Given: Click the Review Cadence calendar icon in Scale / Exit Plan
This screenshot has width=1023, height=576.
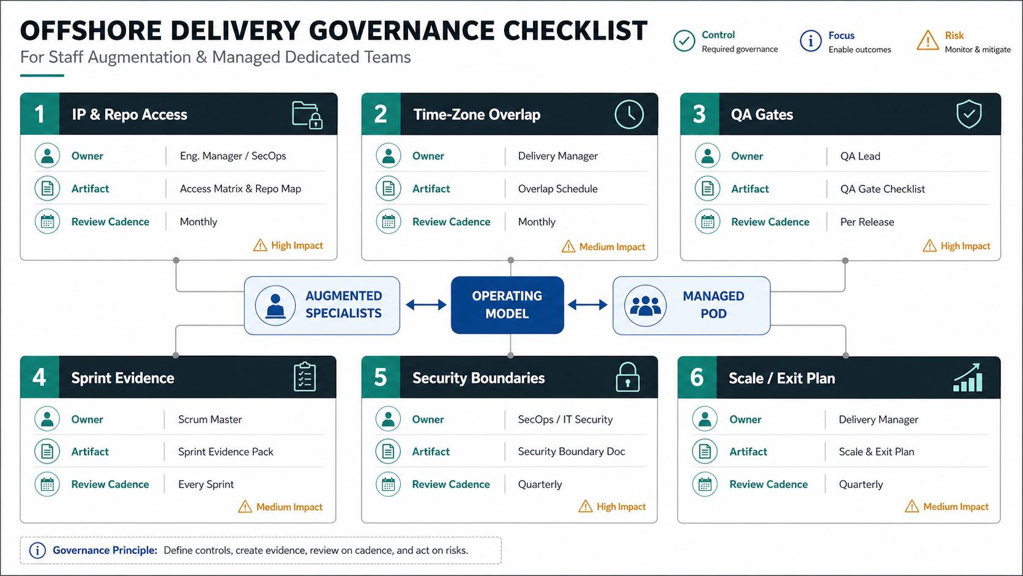Looking at the screenshot, I should [705, 484].
